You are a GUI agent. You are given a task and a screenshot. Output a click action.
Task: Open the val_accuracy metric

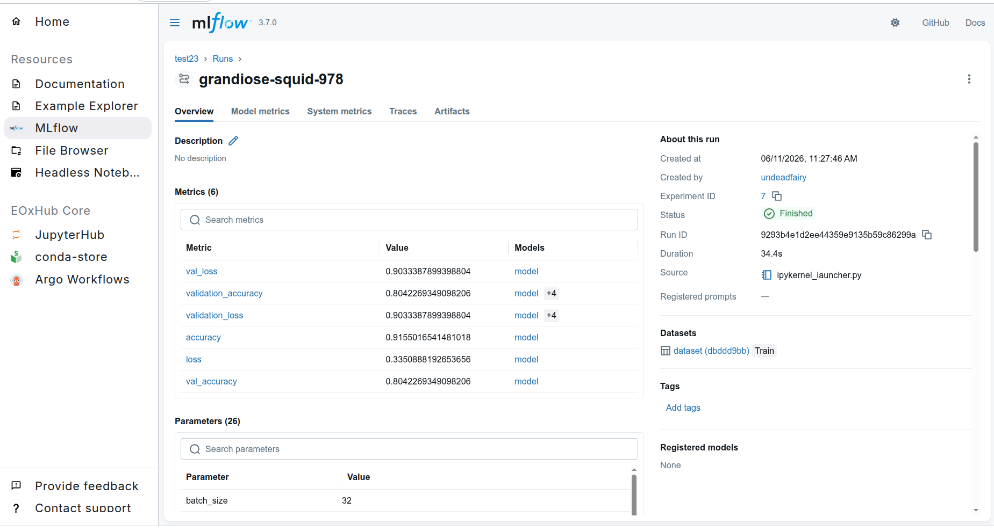pos(211,381)
